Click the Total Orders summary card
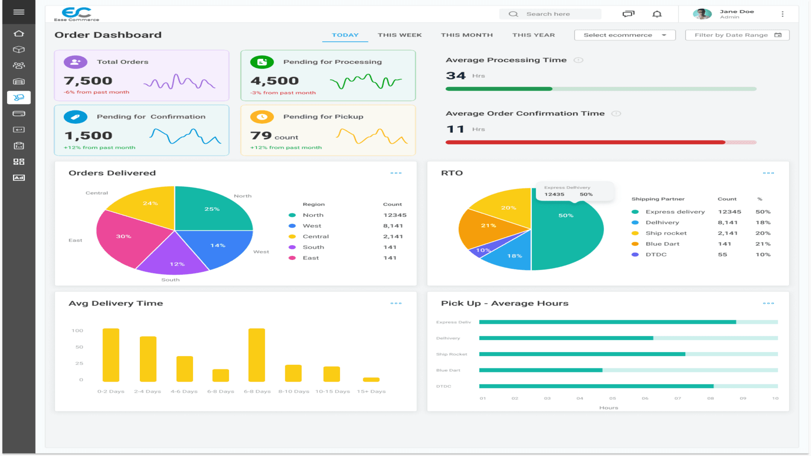Image resolution: width=811 pixels, height=456 pixels. pos(141,75)
